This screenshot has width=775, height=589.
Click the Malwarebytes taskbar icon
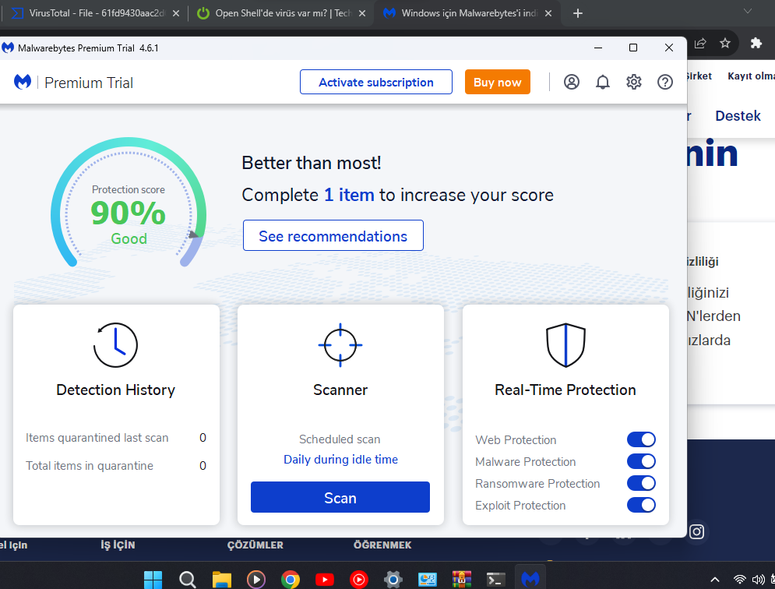530,578
